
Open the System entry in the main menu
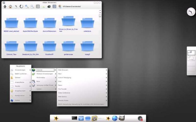pyautogui.click(x=20, y=100)
